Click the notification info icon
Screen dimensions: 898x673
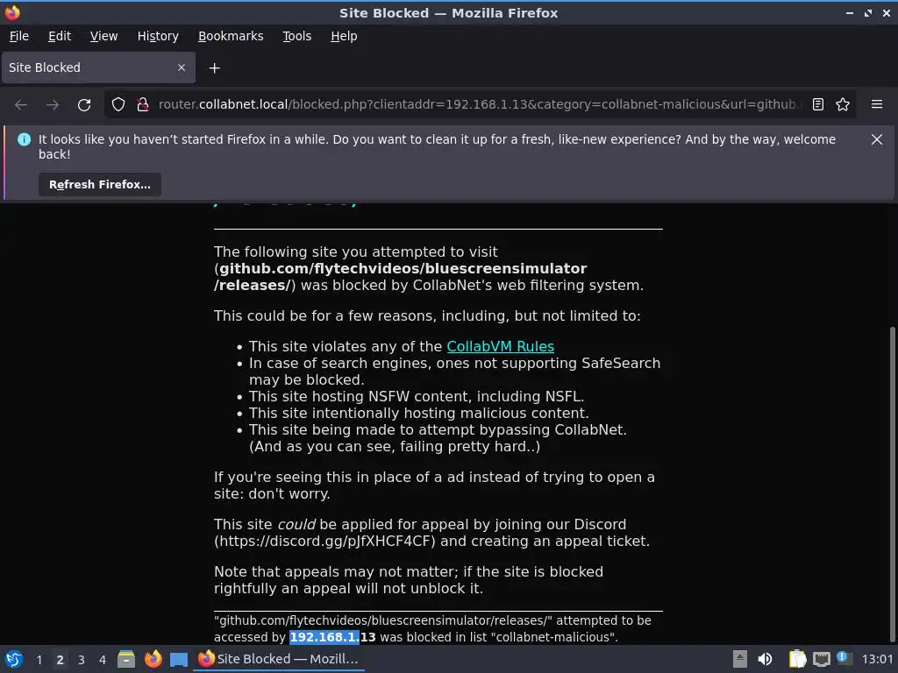[x=24, y=139]
